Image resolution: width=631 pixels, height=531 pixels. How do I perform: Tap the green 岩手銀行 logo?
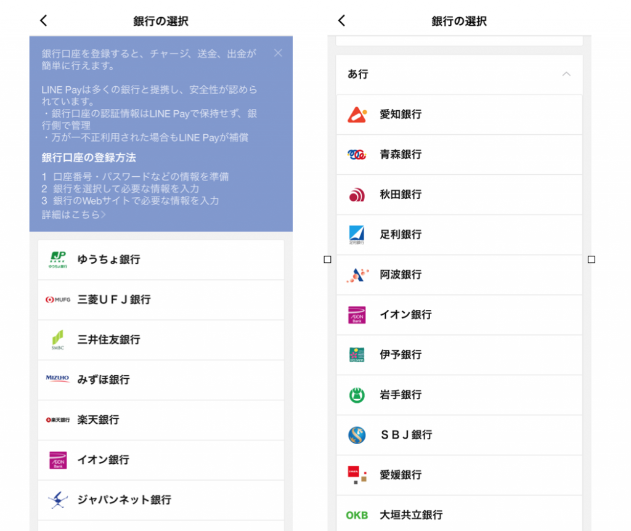click(356, 395)
